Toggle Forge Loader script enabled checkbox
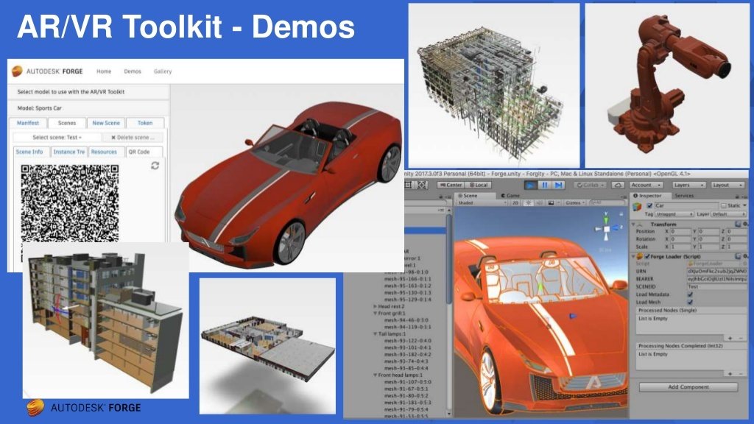The width and height of the screenshot is (754, 424). (647, 257)
